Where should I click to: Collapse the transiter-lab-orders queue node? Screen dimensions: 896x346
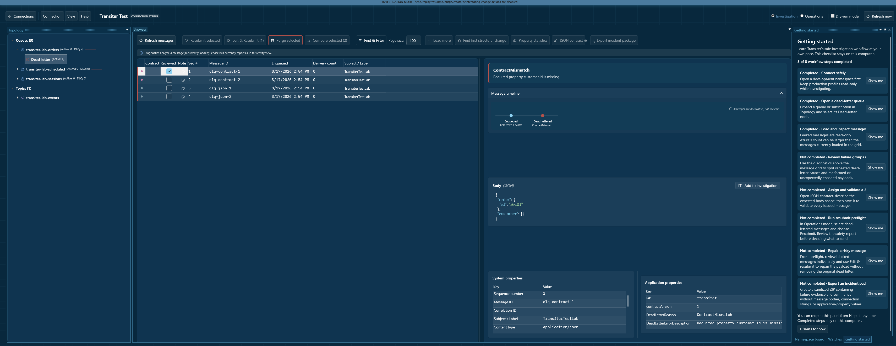17,50
